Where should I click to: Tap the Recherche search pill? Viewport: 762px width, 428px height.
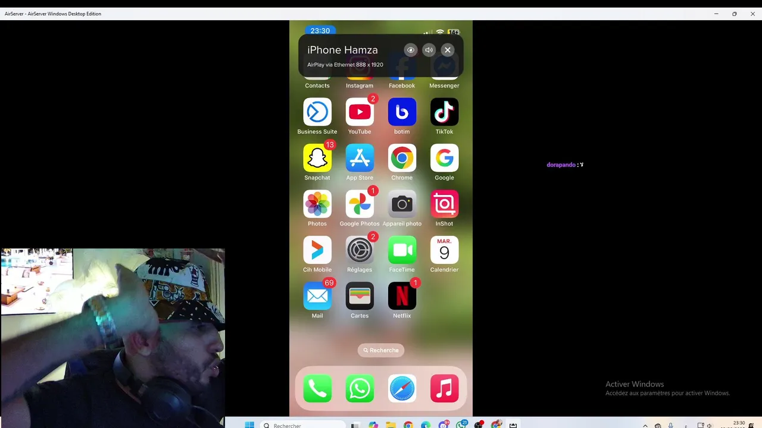[x=381, y=350]
